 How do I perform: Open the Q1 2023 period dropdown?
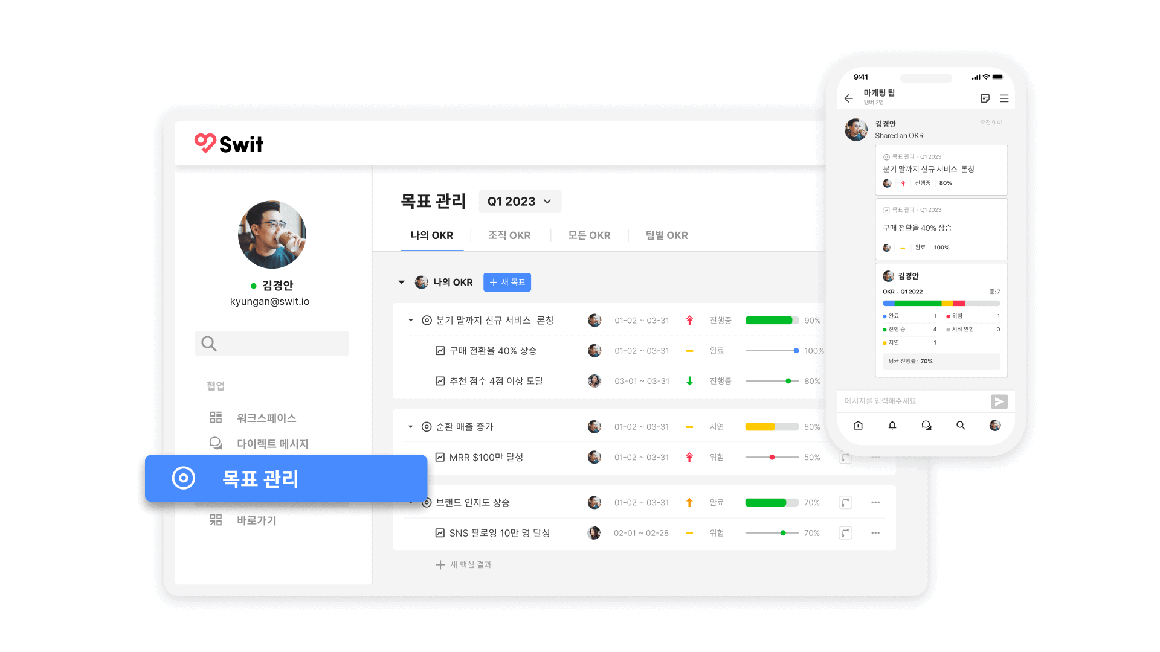tap(520, 202)
